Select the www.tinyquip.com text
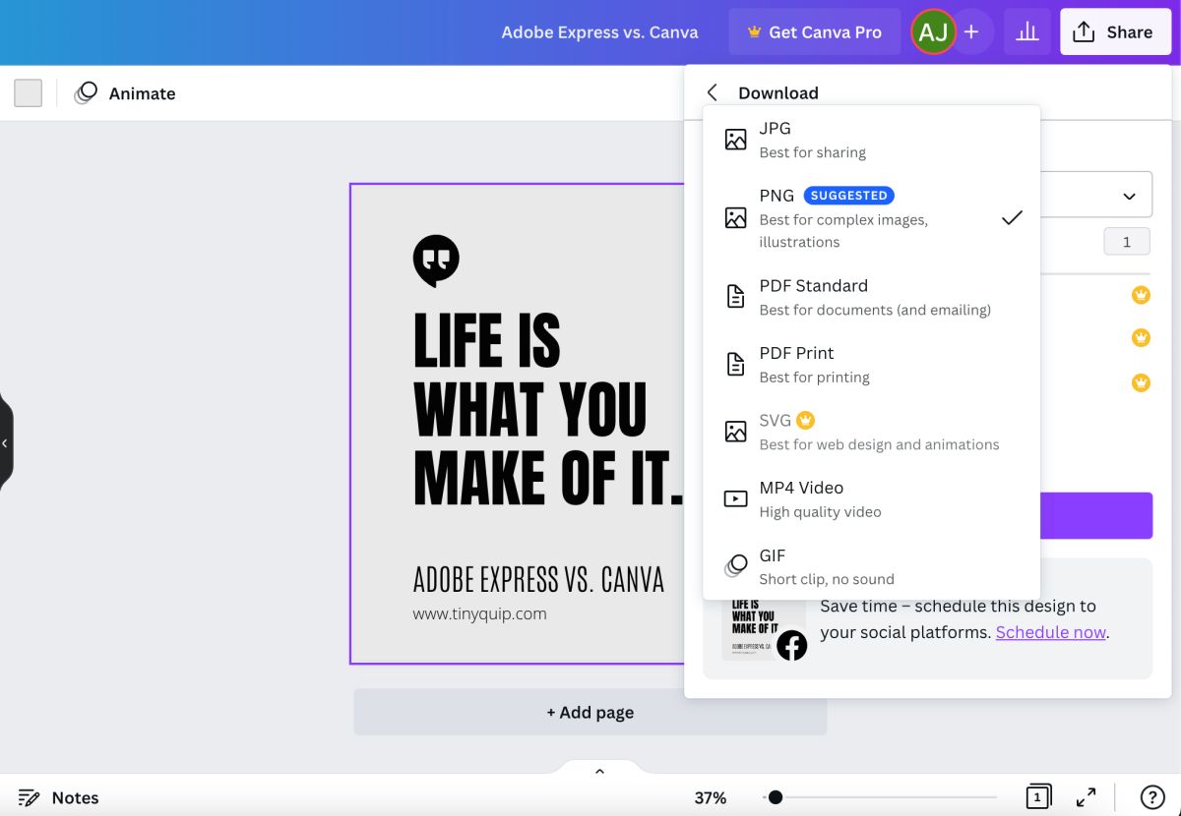 click(479, 613)
